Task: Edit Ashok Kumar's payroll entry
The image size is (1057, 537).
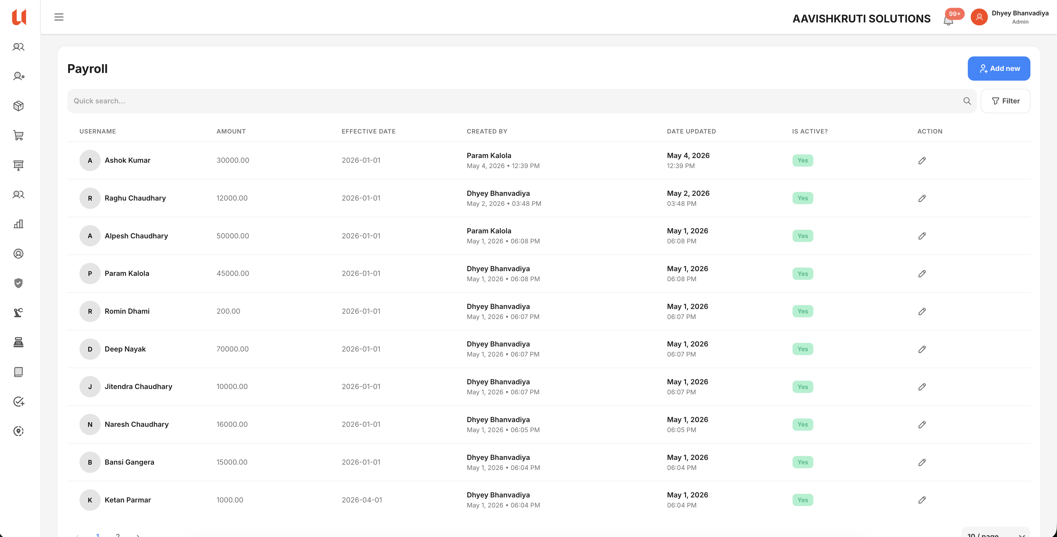Action: pos(922,160)
